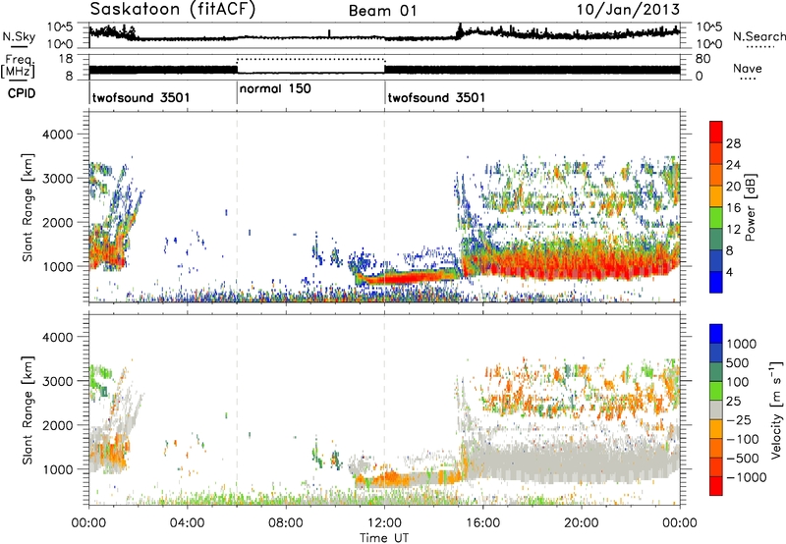Click the blue bottom of power colorbar
Screen dimensions: 786x544
click(x=716, y=282)
